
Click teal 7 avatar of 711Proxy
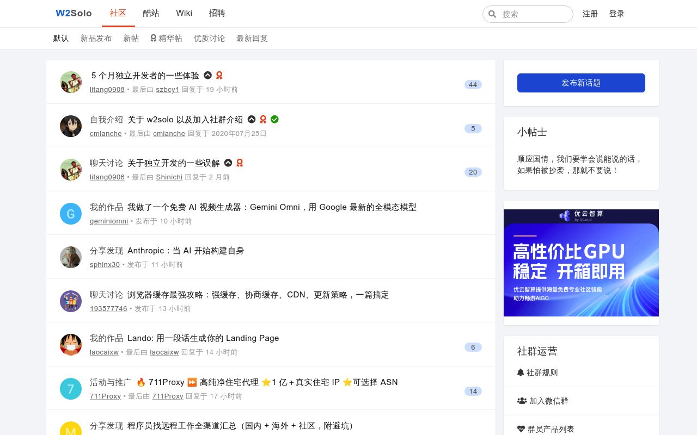click(x=71, y=389)
